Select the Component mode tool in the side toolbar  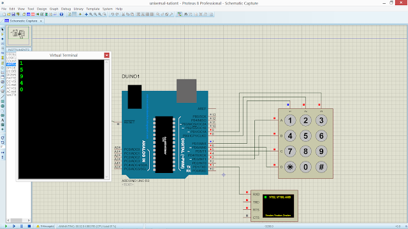(3, 34)
